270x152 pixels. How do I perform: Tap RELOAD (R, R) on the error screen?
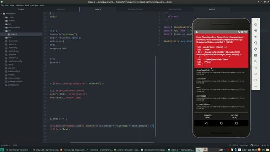[x=235, y=117]
